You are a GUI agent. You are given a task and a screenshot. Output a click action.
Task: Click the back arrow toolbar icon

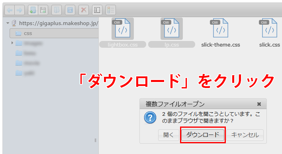click(x=10, y=10)
